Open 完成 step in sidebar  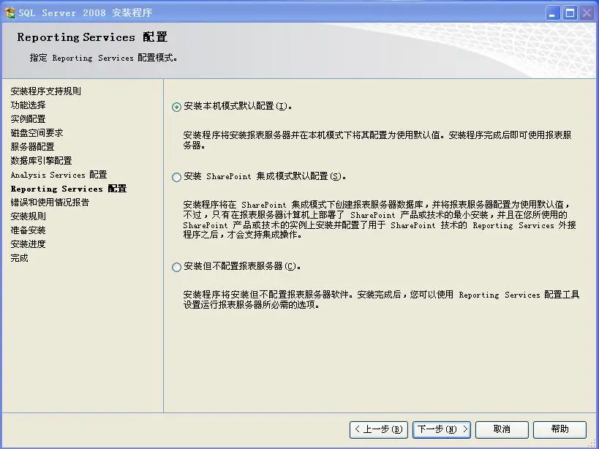pyautogui.click(x=20, y=258)
